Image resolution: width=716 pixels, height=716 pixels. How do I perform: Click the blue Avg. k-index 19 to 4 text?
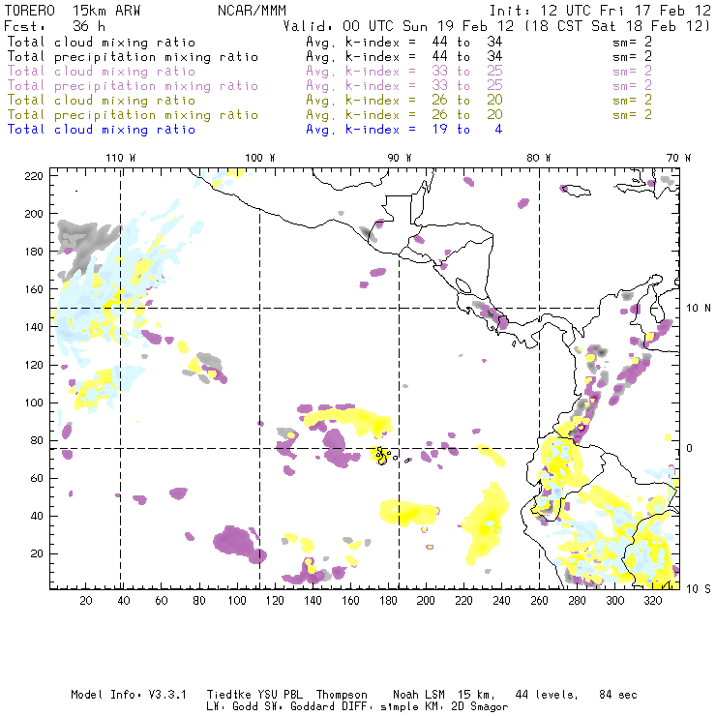pos(403,130)
